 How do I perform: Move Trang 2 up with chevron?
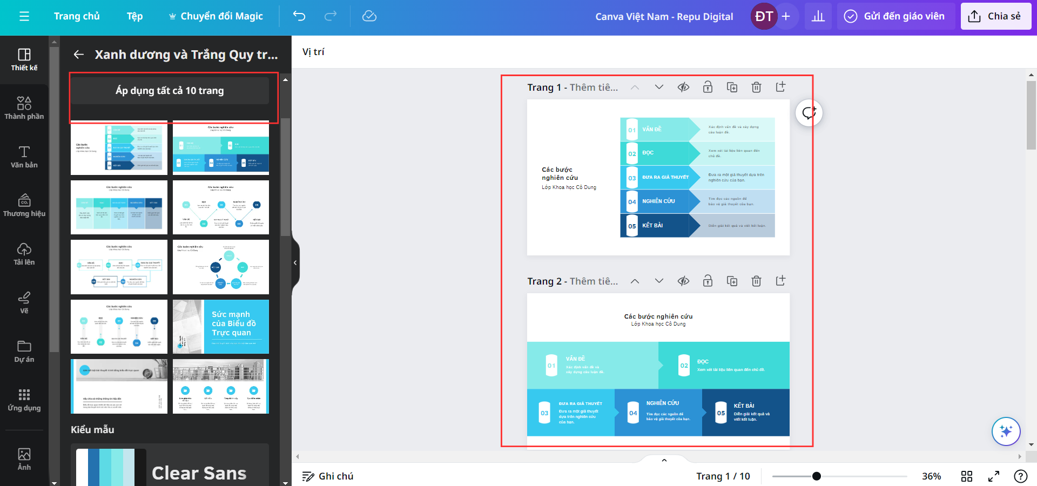point(635,281)
